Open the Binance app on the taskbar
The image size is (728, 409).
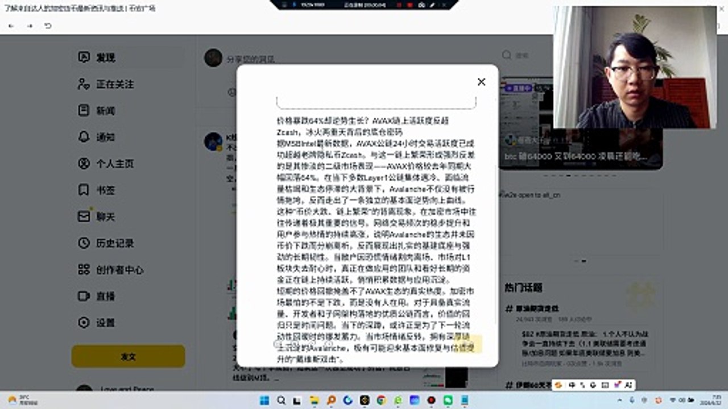tap(365, 400)
